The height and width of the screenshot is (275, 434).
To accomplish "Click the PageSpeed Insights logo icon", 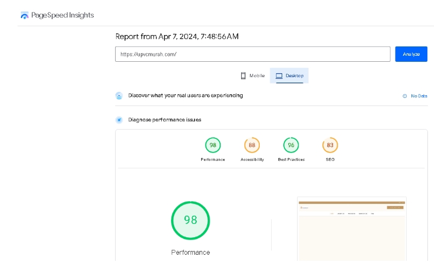I will pos(24,15).
